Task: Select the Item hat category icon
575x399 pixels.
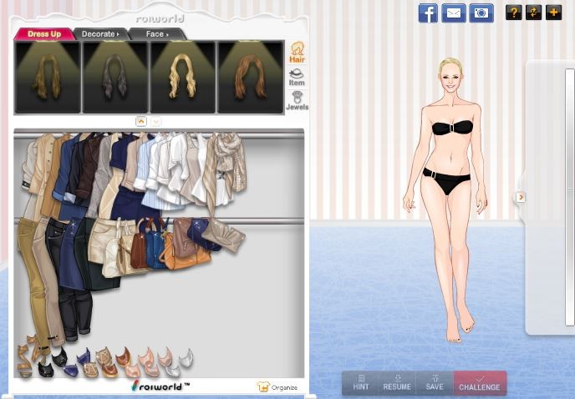Action: coord(297,77)
